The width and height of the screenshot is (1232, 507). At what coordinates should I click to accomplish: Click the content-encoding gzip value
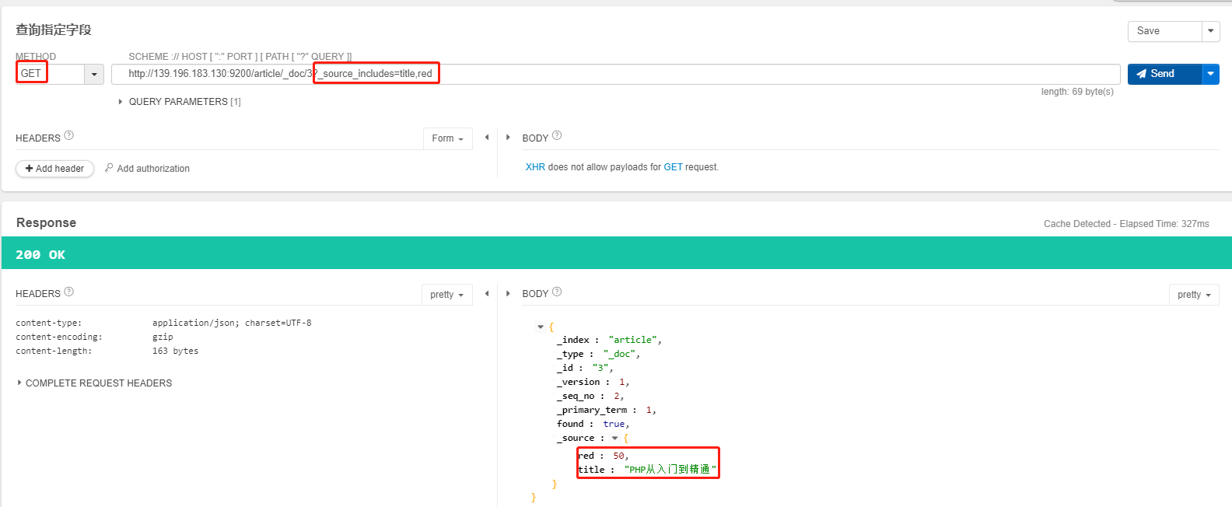(x=163, y=337)
